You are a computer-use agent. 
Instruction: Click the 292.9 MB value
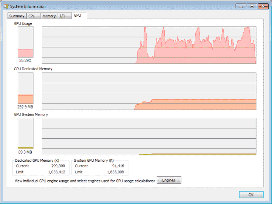(x=25, y=107)
